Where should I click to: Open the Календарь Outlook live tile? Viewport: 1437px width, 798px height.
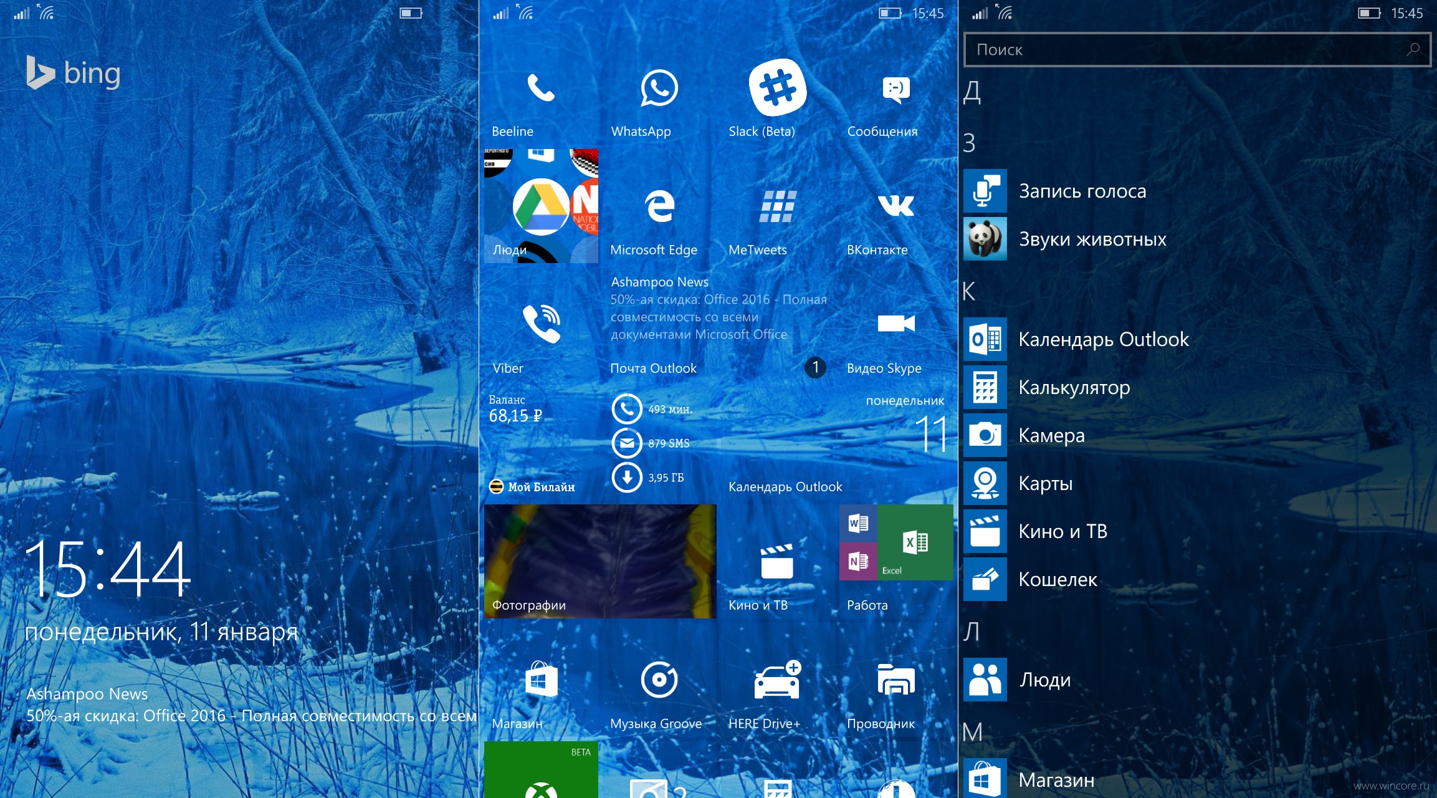pos(837,443)
